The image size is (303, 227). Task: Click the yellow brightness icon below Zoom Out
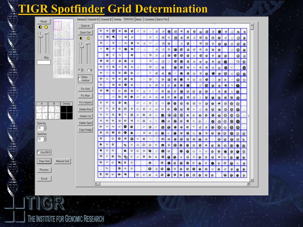click(88, 38)
